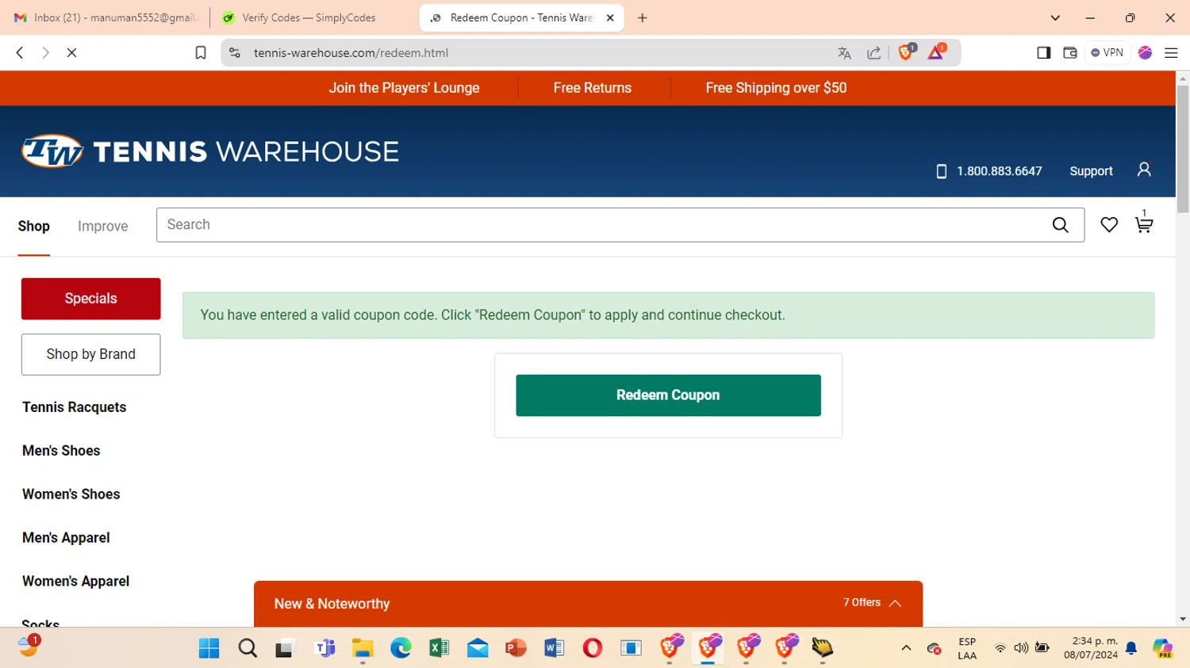
Task: Select the Improve navigation tab
Action: tap(103, 226)
